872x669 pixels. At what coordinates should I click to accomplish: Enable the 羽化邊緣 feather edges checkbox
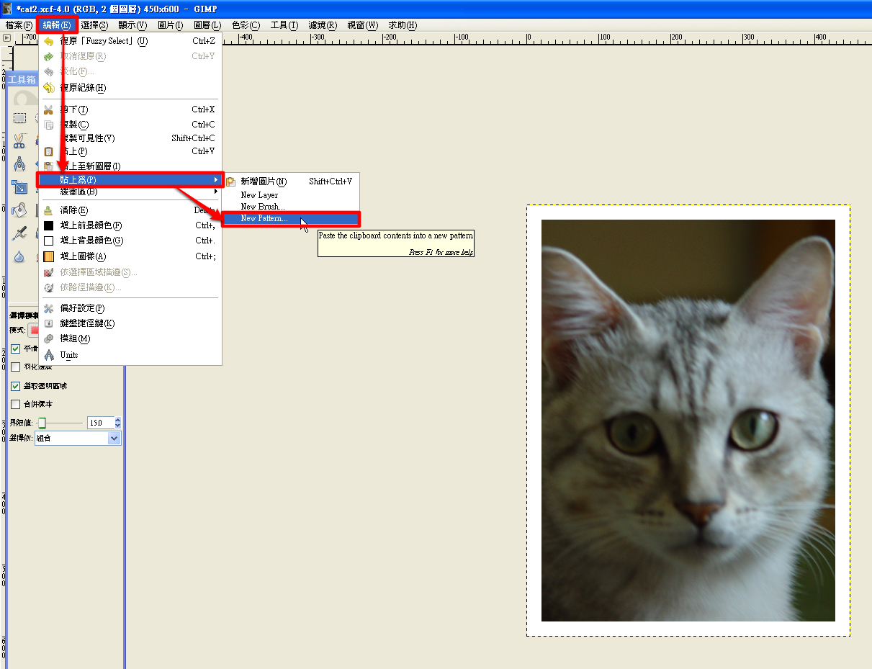click(x=16, y=367)
